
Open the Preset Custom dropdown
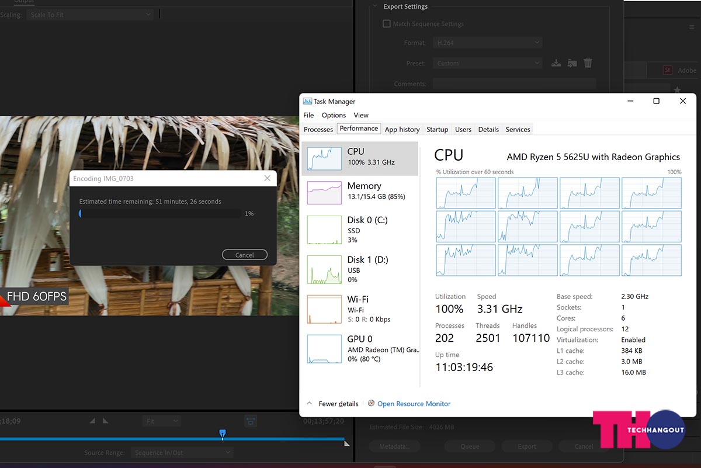point(488,63)
